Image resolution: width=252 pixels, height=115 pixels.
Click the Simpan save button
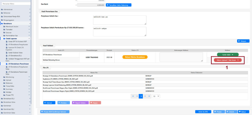(x=243, y=41)
